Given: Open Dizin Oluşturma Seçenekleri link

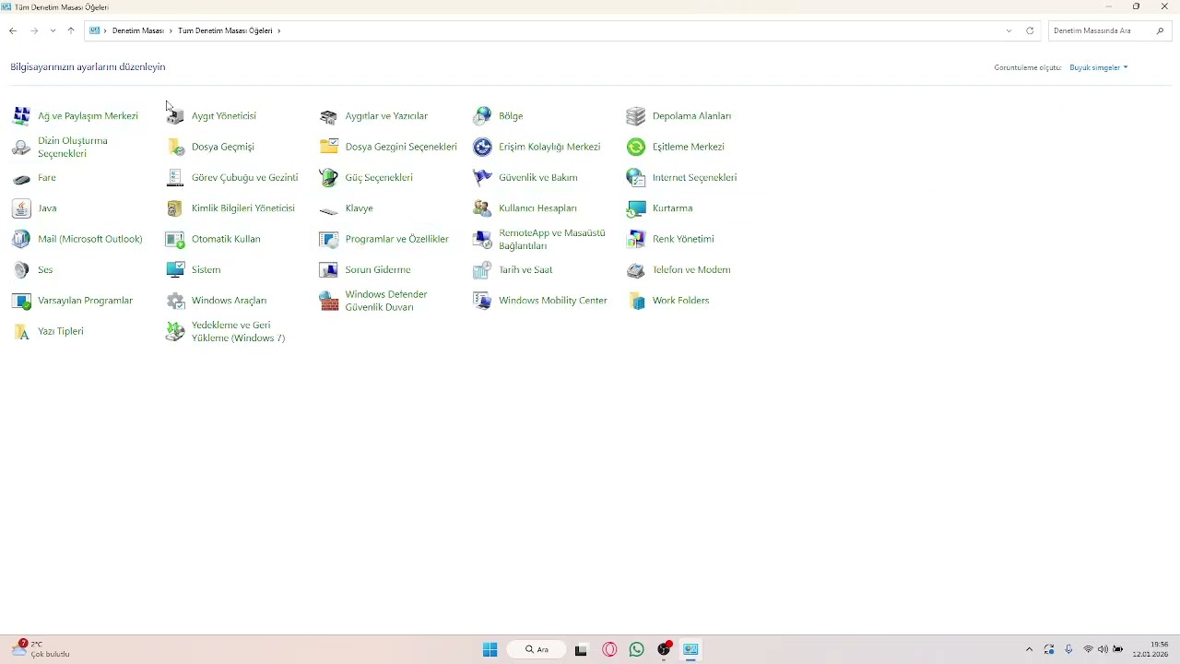Looking at the screenshot, I should (73, 147).
